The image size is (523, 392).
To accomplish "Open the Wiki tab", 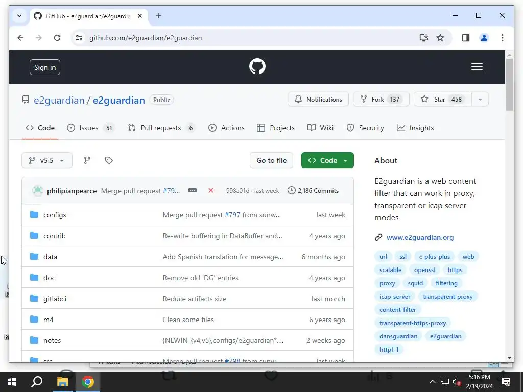I will click(321, 128).
